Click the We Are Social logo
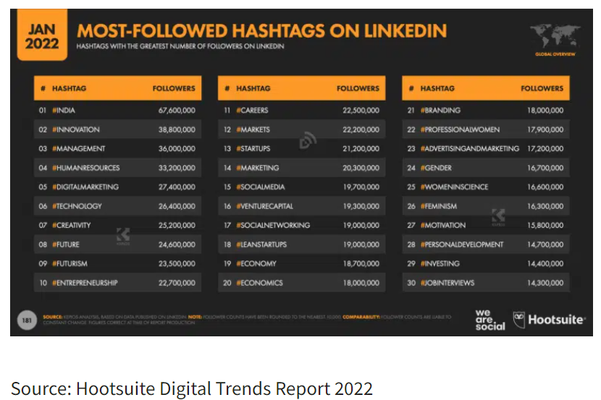601x400 pixels. click(489, 320)
